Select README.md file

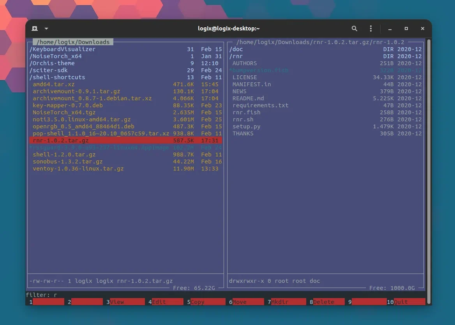(x=325, y=98)
